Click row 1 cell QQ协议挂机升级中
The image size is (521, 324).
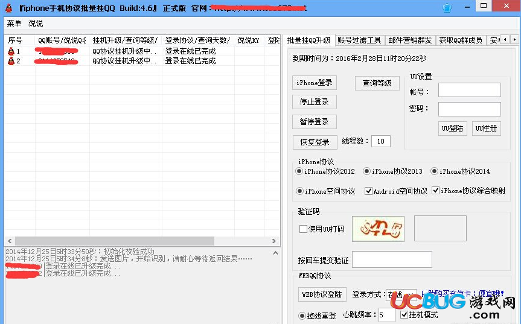(x=124, y=51)
